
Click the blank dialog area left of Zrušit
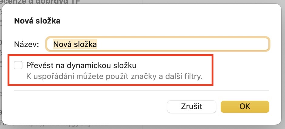[91, 106]
